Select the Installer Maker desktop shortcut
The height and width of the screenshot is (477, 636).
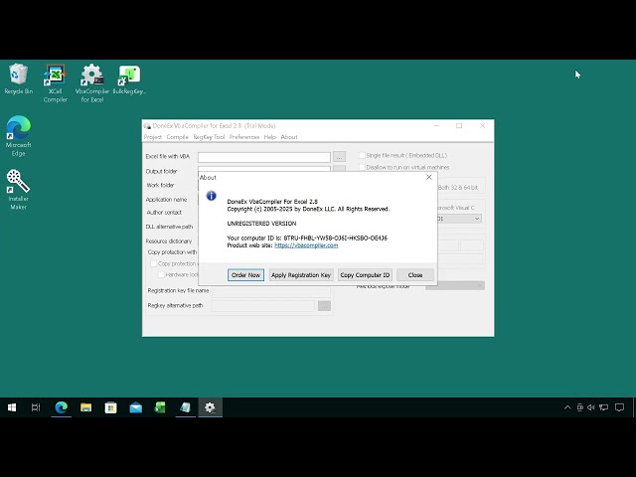(18, 190)
